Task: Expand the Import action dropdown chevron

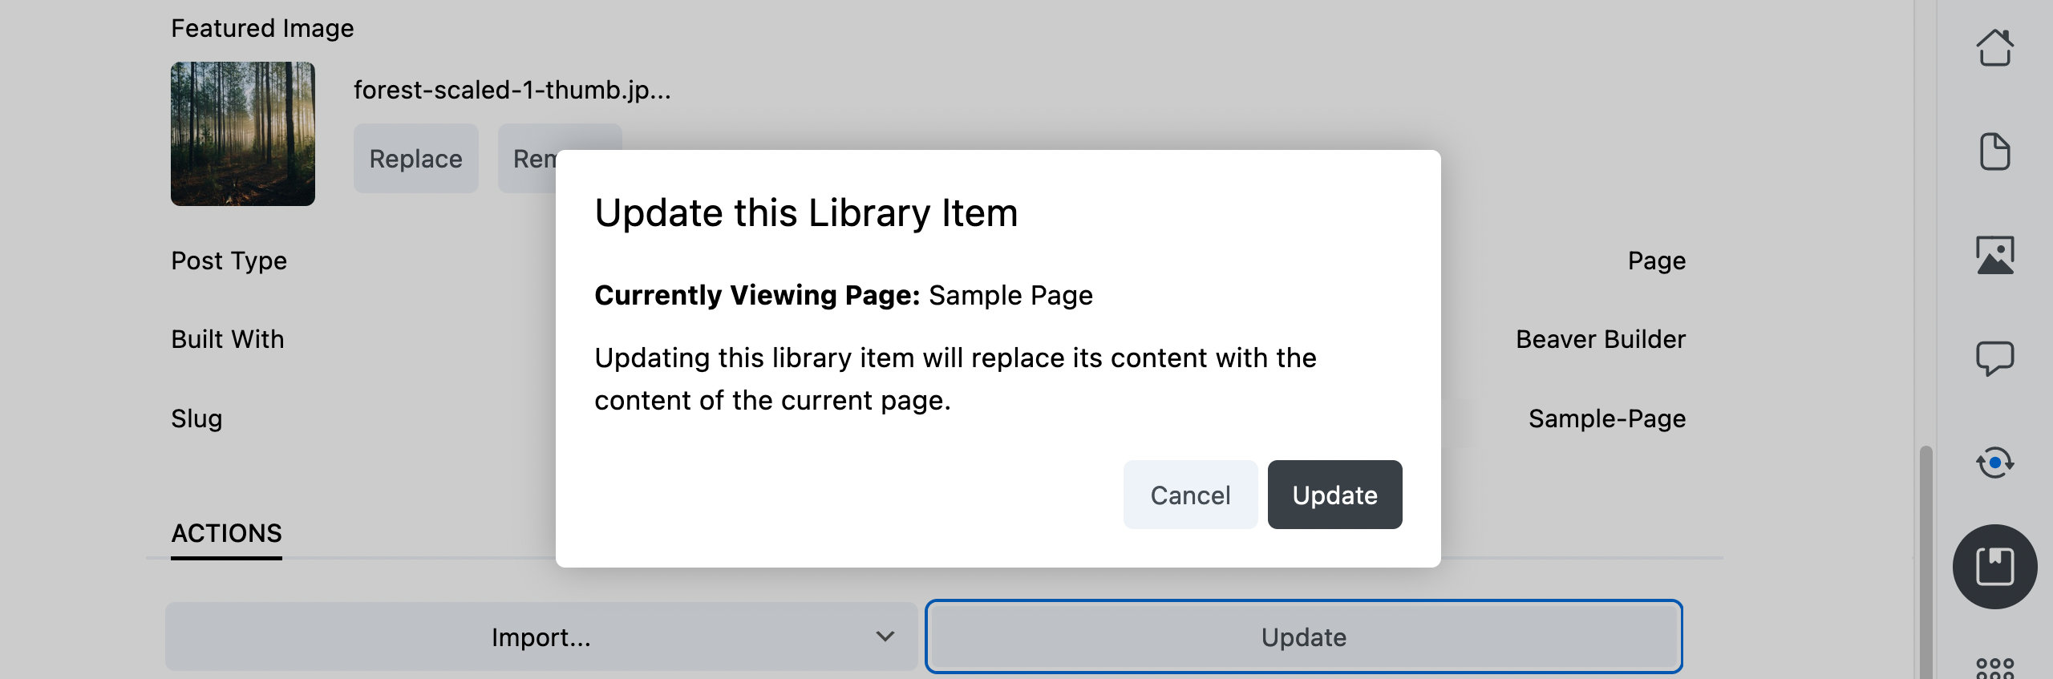Action: click(x=884, y=637)
